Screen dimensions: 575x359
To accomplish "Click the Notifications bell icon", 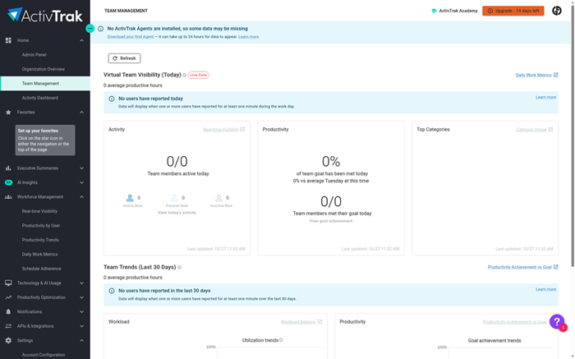I will click(8, 311).
